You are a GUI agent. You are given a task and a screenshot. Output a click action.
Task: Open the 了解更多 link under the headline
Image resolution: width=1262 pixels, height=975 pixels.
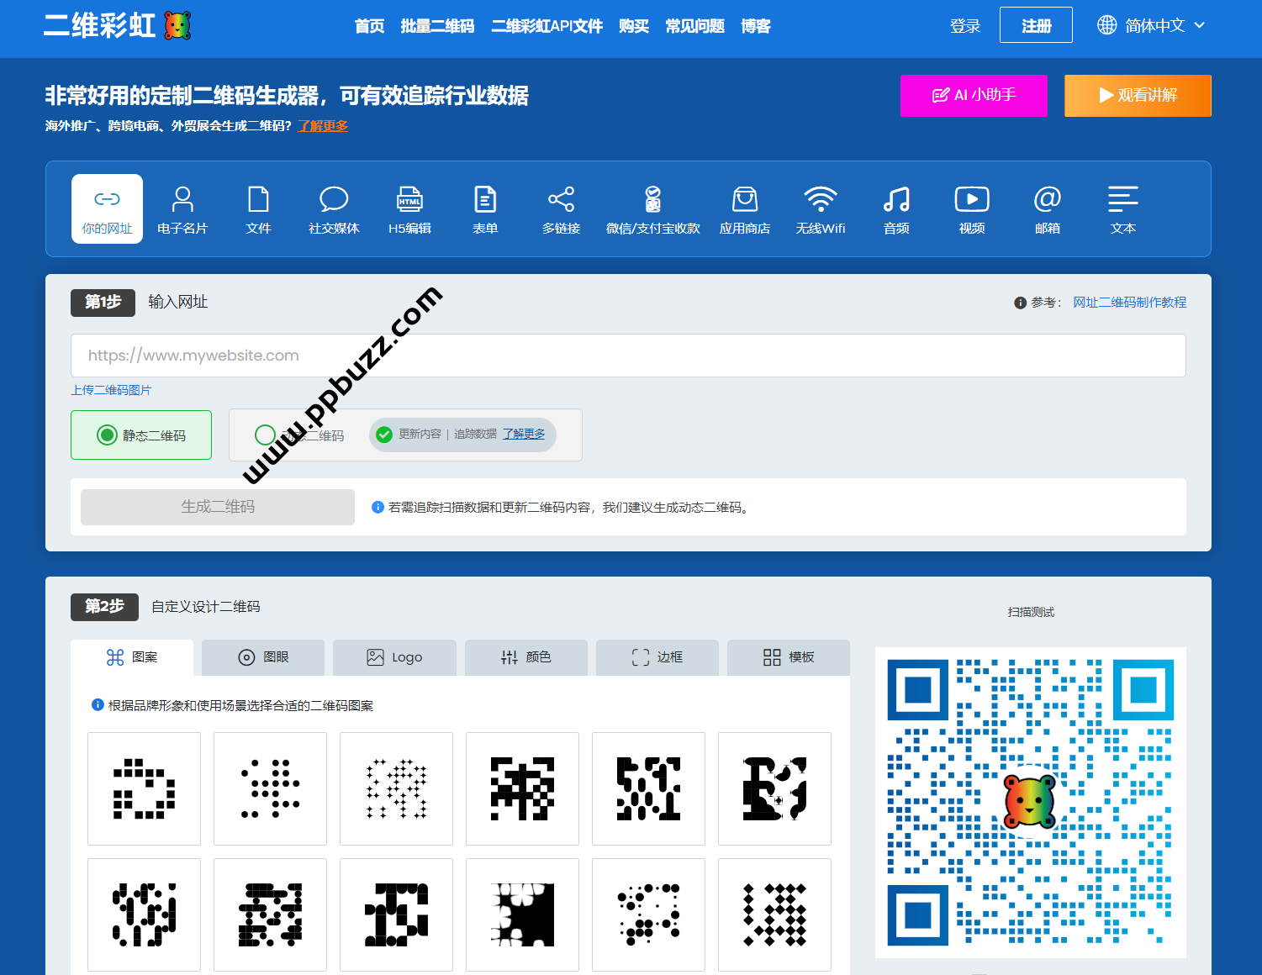[x=323, y=126]
